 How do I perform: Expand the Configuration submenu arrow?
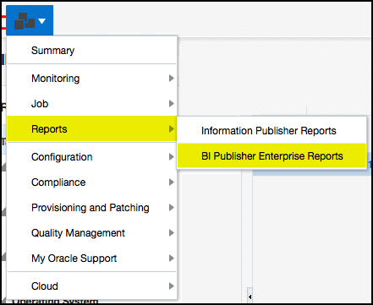point(171,157)
